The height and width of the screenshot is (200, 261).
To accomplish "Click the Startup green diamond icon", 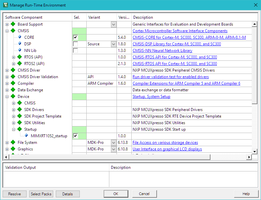I will [x=20, y=129].
